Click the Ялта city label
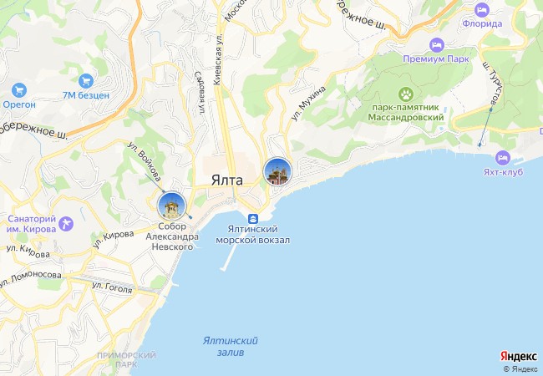 227,180
